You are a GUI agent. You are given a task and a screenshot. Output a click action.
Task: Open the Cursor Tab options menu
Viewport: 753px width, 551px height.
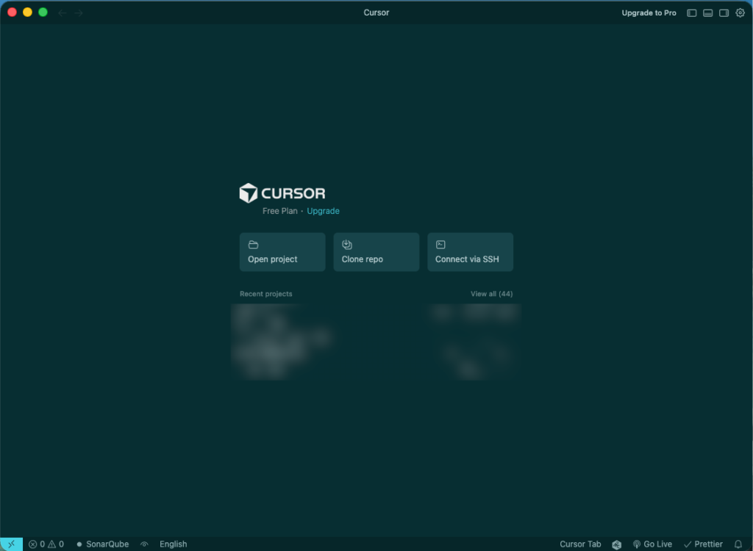pos(580,544)
